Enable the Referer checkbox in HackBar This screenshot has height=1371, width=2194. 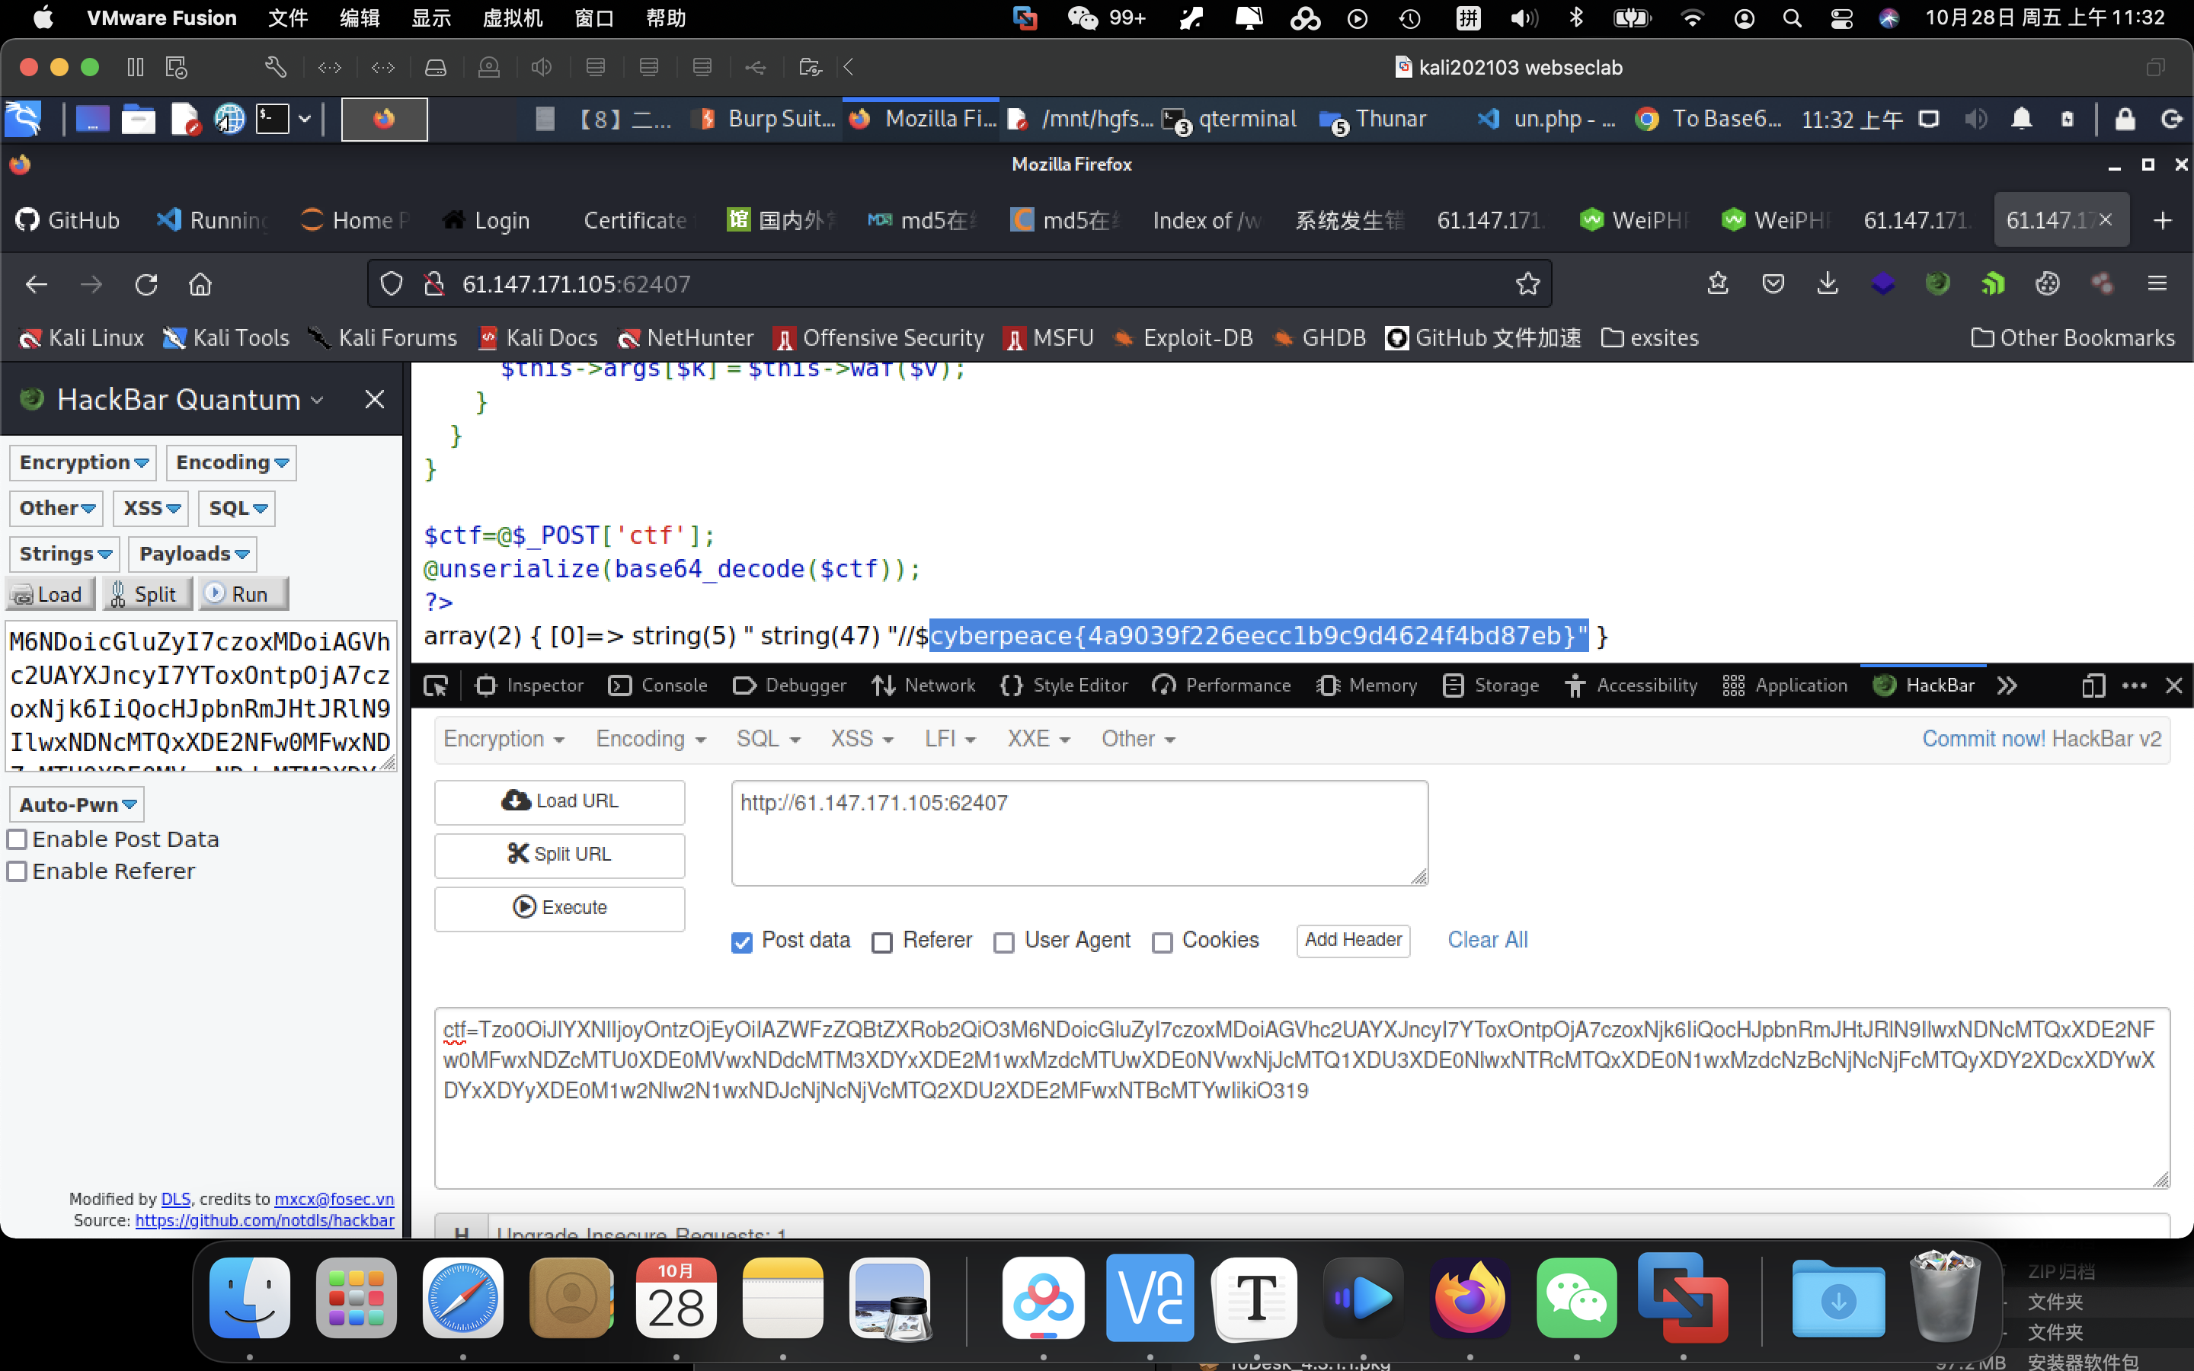(x=882, y=942)
